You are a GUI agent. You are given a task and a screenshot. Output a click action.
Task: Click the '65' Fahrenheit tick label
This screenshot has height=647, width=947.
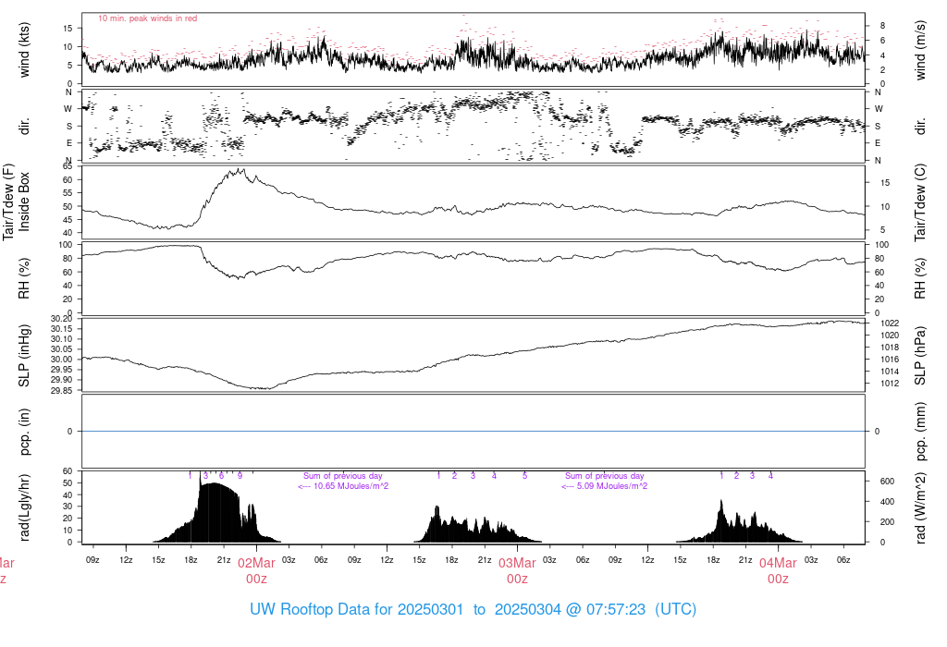pyautogui.click(x=68, y=166)
